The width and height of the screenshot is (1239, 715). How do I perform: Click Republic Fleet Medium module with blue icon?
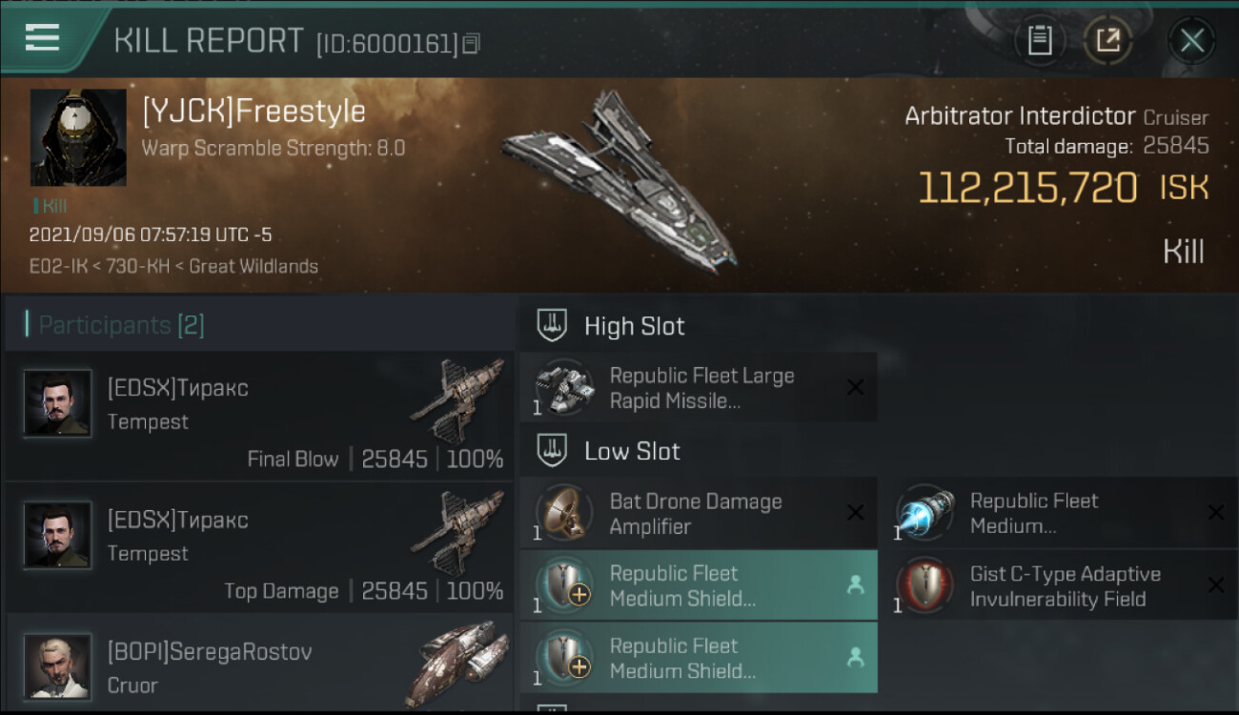[x=1059, y=513]
